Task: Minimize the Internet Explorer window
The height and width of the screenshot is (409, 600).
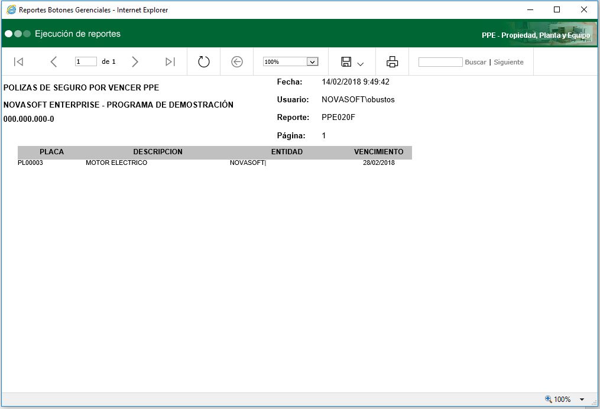Action: 530,9
